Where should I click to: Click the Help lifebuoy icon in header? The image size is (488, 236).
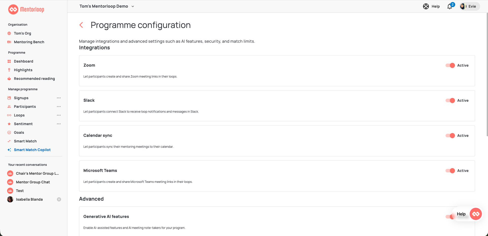coord(426,6)
